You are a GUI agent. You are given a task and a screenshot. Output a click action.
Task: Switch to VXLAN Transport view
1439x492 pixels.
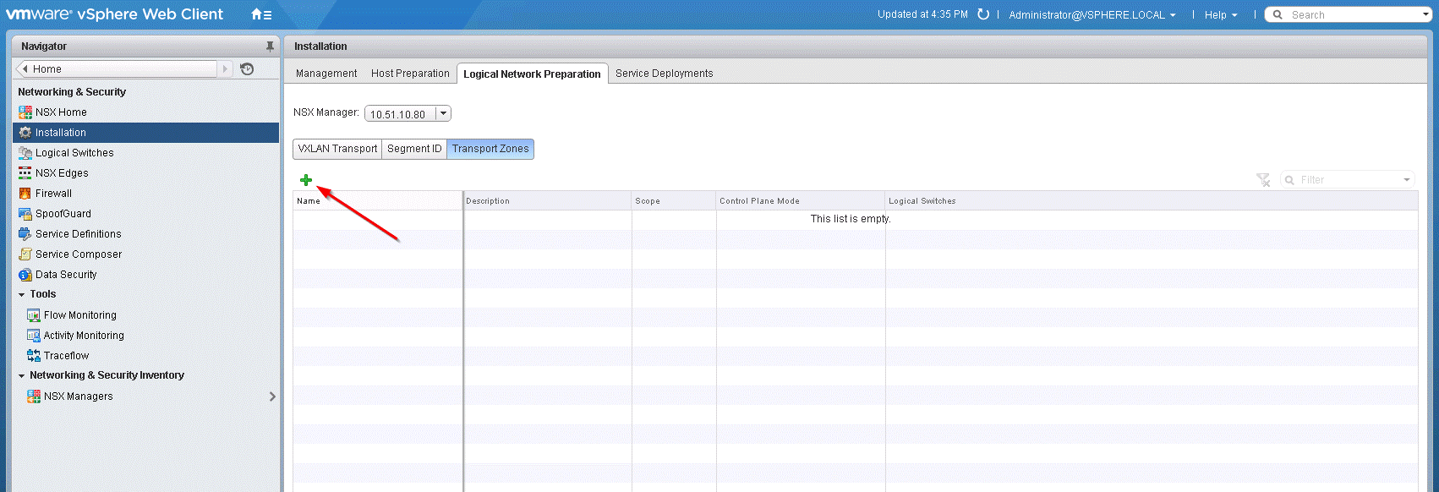click(x=337, y=149)
